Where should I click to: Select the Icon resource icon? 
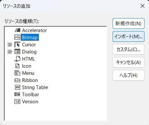[x=17, y=66]
